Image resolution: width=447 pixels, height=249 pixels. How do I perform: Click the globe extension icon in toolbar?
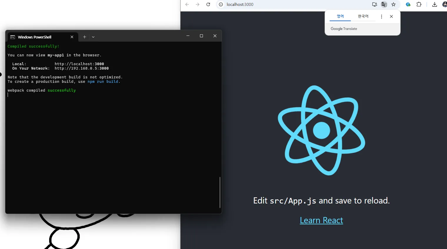point(408,4)
